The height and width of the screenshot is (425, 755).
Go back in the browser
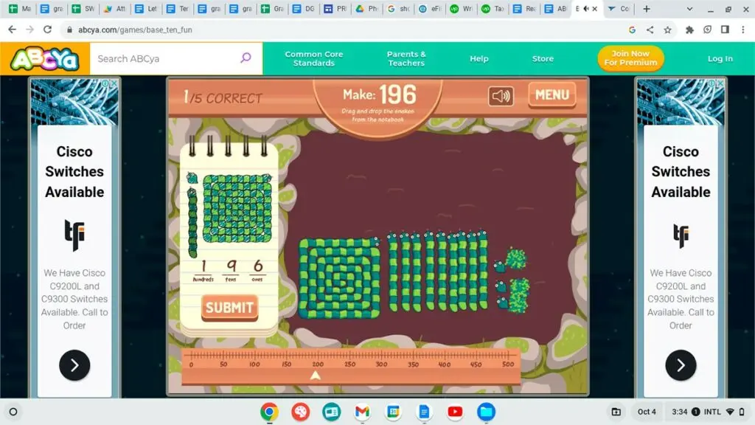pyautogui.click(x=13, y=30)
